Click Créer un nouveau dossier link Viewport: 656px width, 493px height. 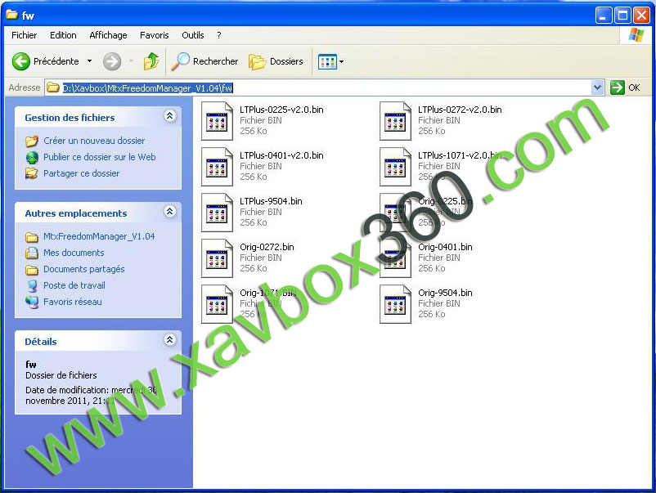click(x=94, y=141)
